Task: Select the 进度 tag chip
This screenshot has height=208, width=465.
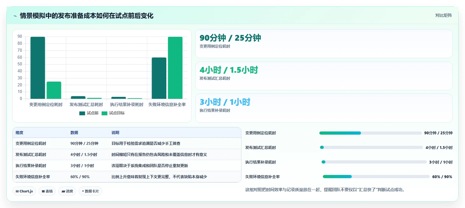Action: tap(67, 191)
